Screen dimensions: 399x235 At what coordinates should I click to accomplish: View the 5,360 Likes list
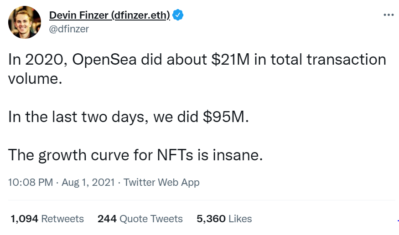point(224,219)
